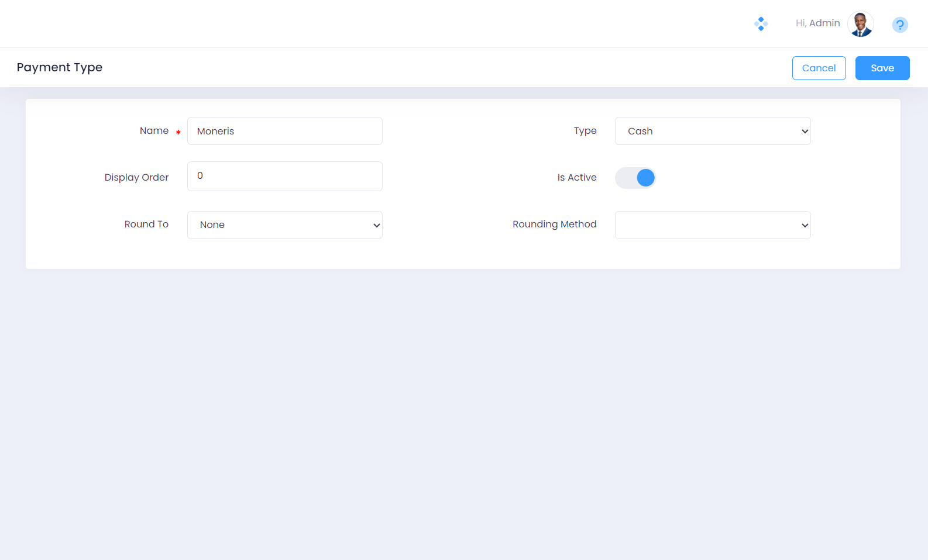Save the payment type

tap(882, 68)
